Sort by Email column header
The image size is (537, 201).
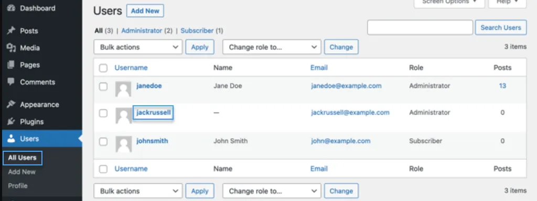(x=319, y=68)
